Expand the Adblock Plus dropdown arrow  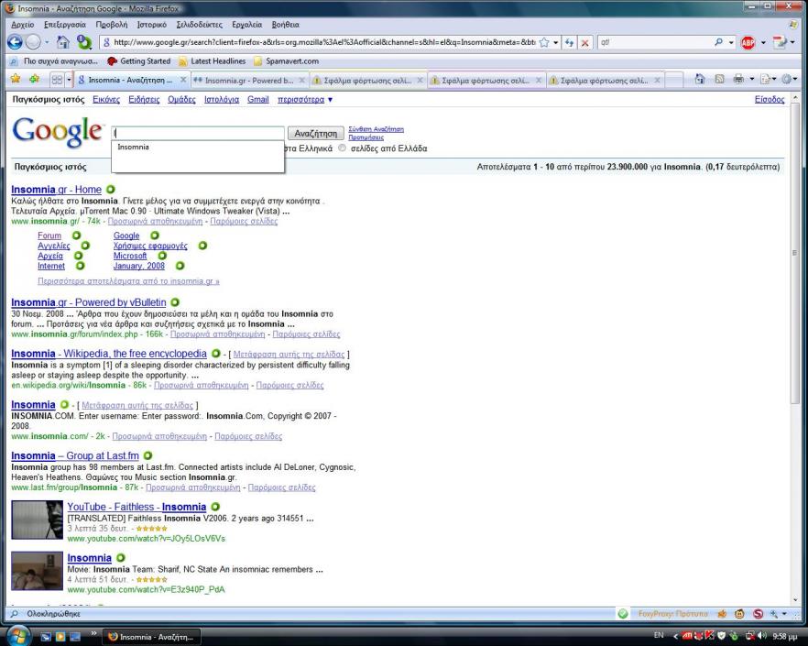(x=763, y=43)
